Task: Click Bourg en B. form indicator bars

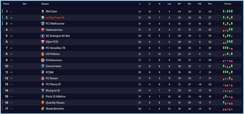Action: click(x=228, y=91)
